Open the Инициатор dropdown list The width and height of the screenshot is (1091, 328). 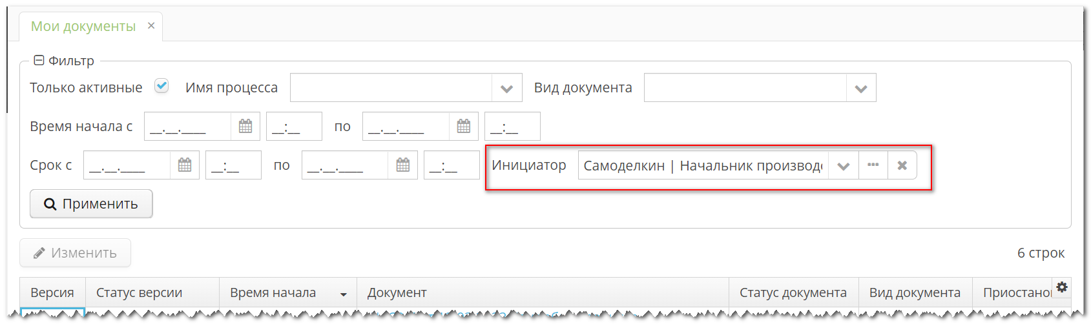[843, 166]
